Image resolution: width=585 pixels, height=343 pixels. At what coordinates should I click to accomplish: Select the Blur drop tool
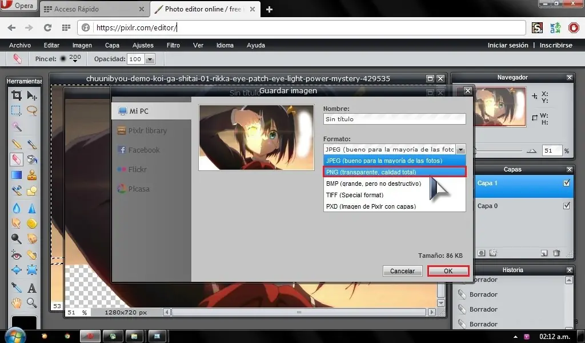click(x=17, y=208)
